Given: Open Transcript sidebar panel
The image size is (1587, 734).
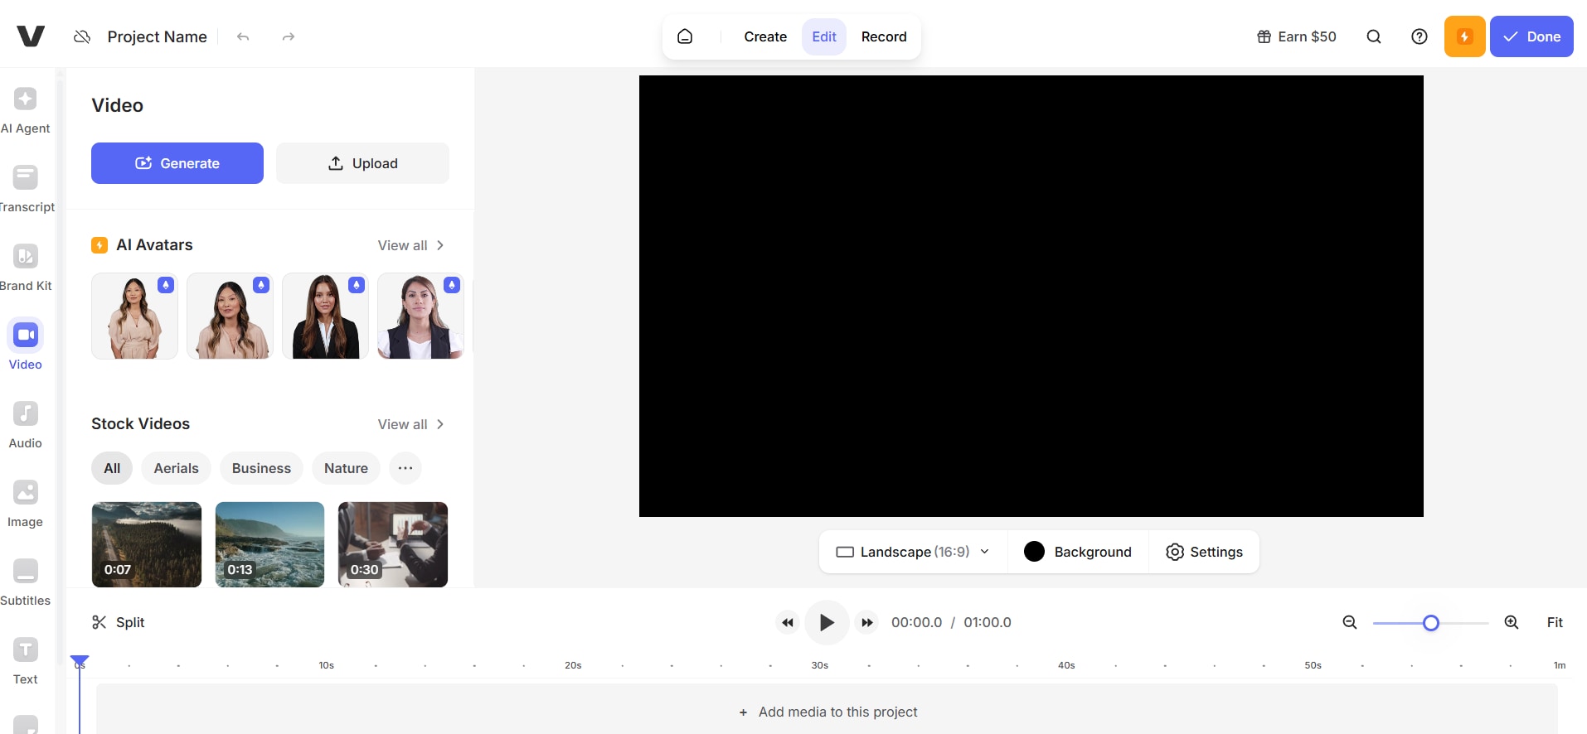Looking at the screenshot, I should pyautogui.click(x=26, y=190).
